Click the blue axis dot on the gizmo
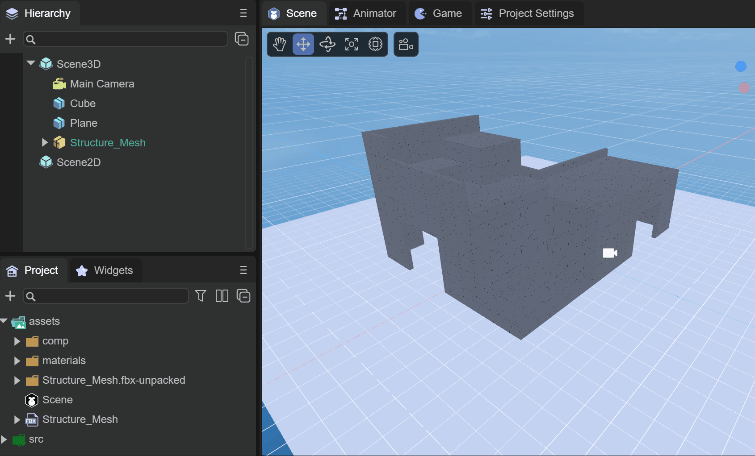This screenshot has height=456, width=755. click(741, 66)
